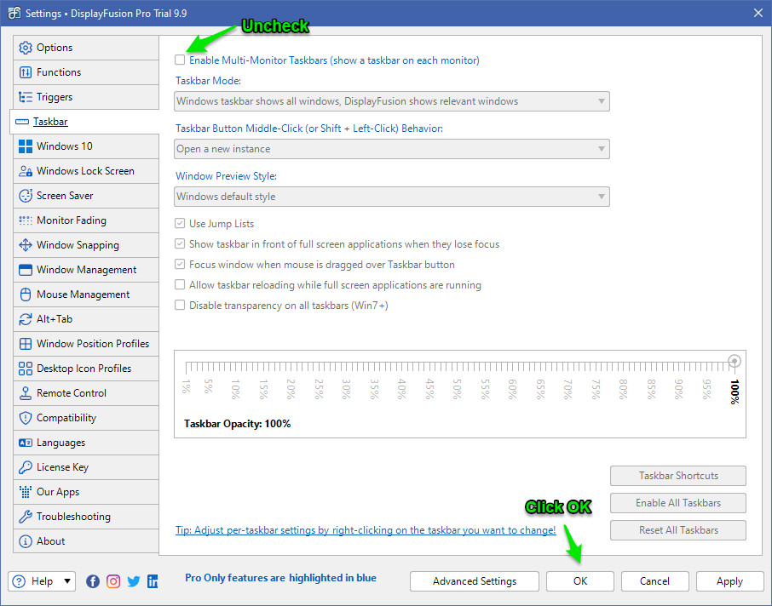Click the OK button
Viewport: 772px width, 606px height.
(x=579, y=581)
